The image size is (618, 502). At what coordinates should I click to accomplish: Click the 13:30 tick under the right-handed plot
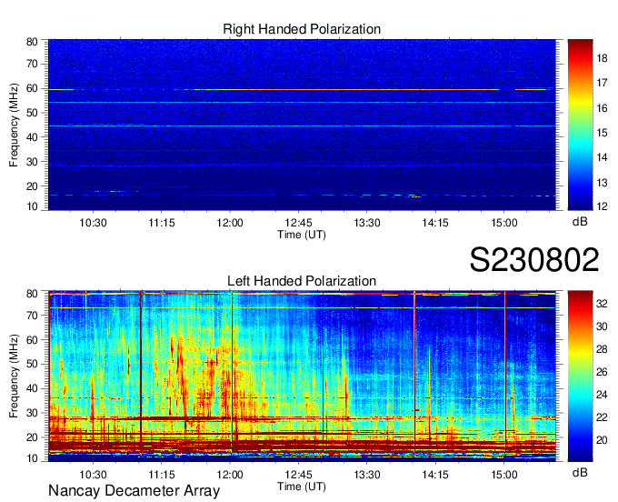tap(367, 223)
